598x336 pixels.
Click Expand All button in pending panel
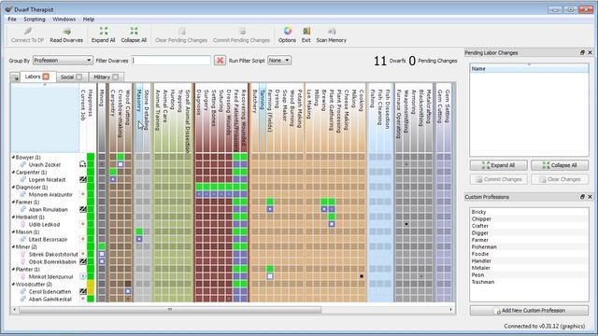(x=498, y=165)
